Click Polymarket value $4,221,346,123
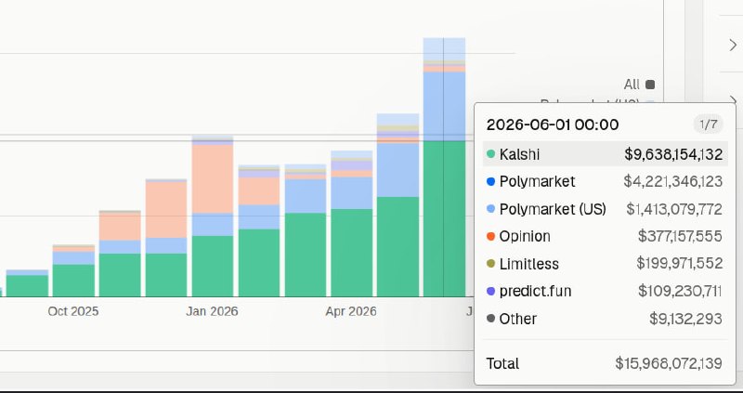Image resolution: width=743 pixels, height=393 pixels. 672,181
